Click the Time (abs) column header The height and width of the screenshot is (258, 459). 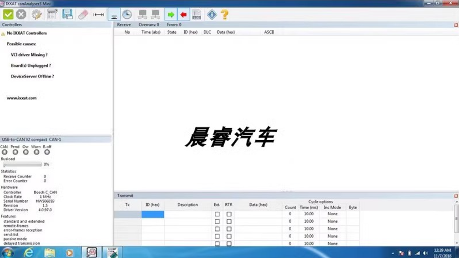(x=151, y=32)
